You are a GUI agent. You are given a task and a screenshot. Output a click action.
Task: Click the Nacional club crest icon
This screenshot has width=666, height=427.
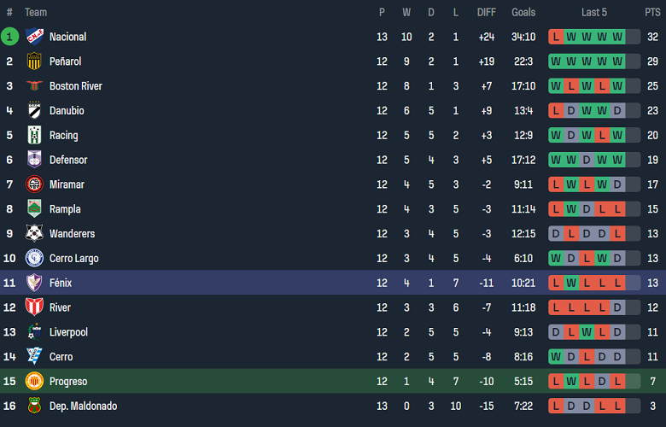coord(34,37)
